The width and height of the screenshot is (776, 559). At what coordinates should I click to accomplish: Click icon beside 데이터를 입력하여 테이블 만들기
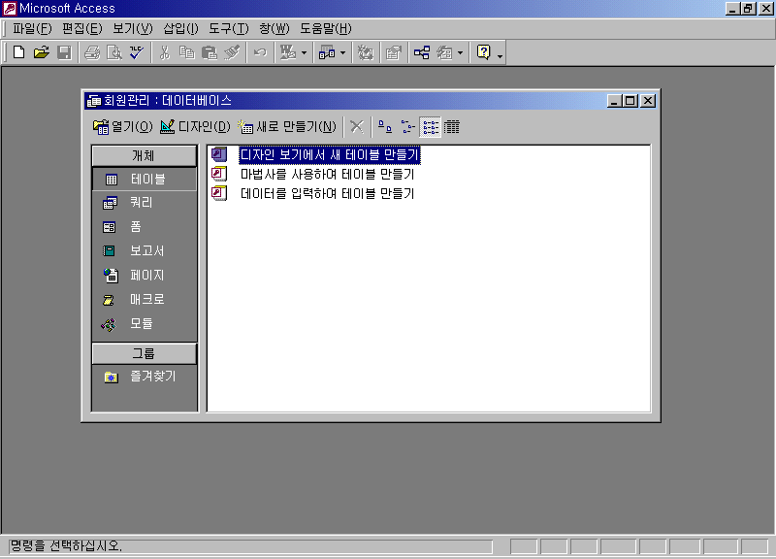click(x=219, y=193)
